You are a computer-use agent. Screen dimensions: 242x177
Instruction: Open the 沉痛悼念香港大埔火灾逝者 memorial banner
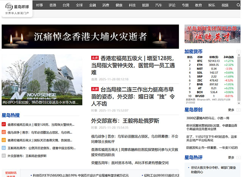(90, 37)
